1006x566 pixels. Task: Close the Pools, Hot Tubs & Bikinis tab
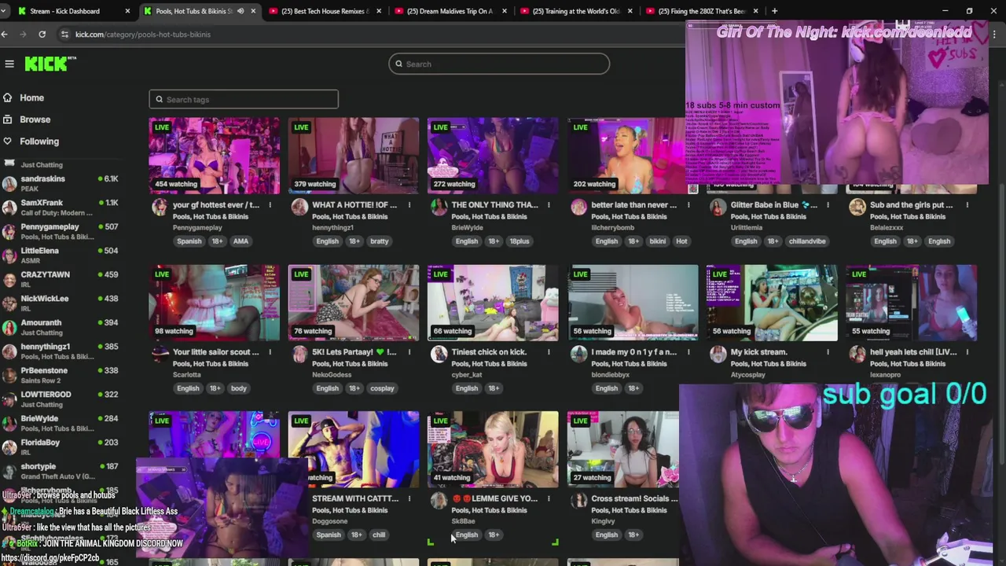(253, 11)
